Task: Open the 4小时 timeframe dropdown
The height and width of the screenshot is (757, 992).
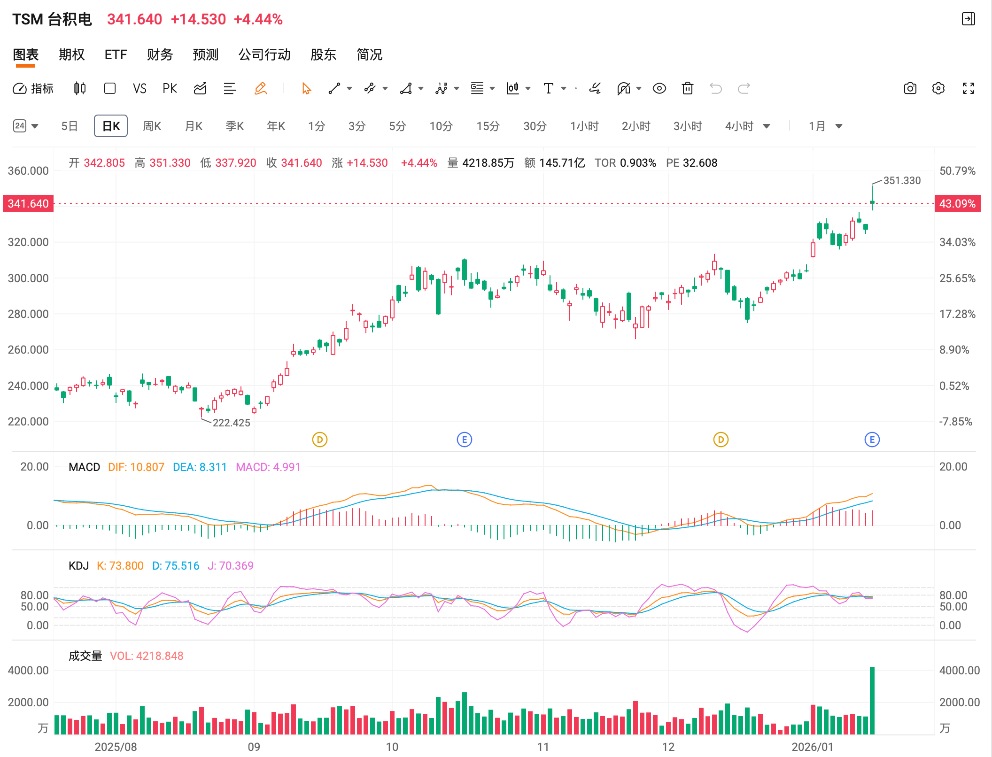Action: pos(767,126)
